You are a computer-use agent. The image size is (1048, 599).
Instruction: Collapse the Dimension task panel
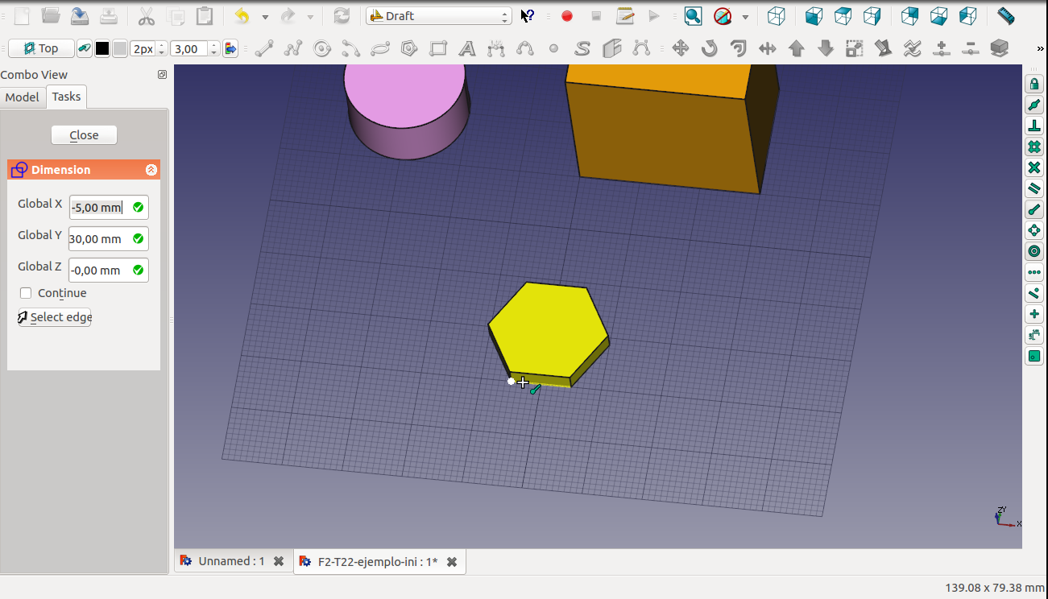151,170
